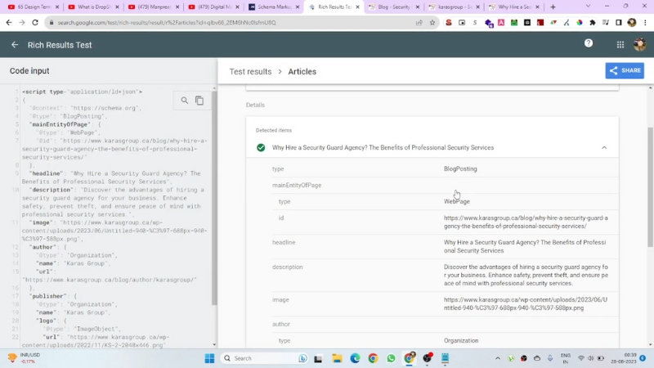Open the Extensions puzzle icon
The width and height of the screenshot is (654, 368).
point(592,23)
